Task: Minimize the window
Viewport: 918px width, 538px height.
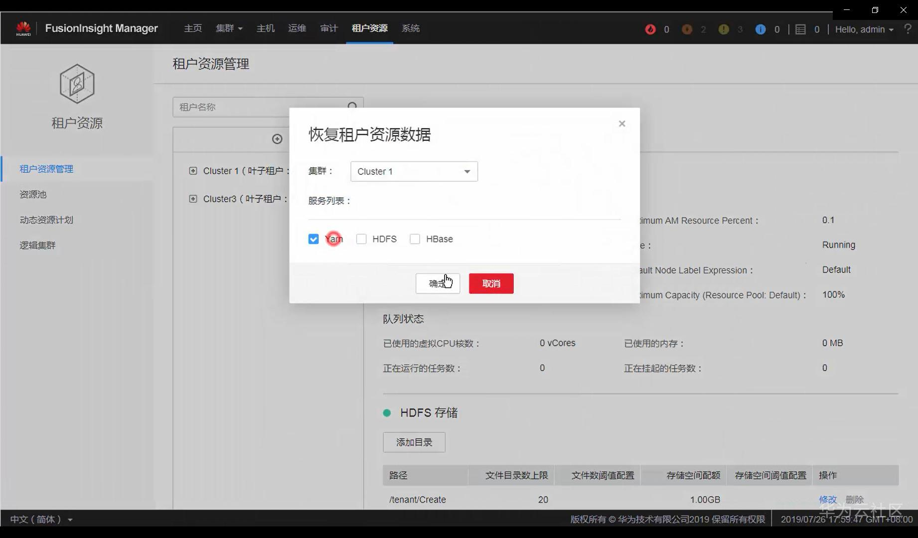Action: (847, 10)
